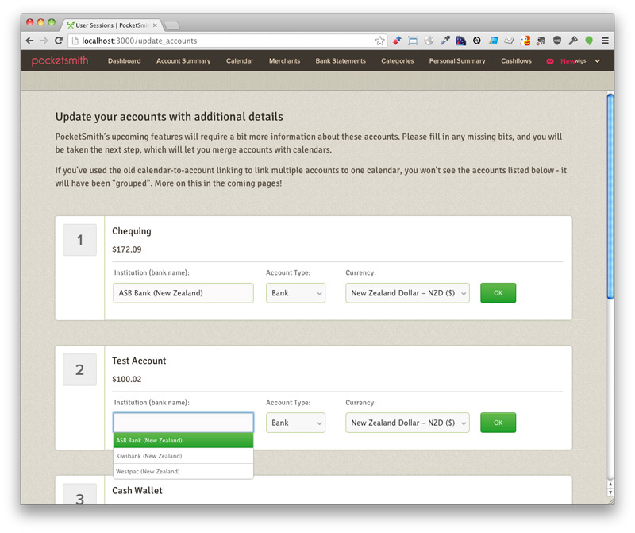Open Currency dropdown for Test Account

[407, 423]
